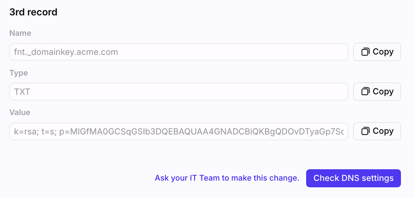Click the word Copy next to the domainkey name

point(383,52)
